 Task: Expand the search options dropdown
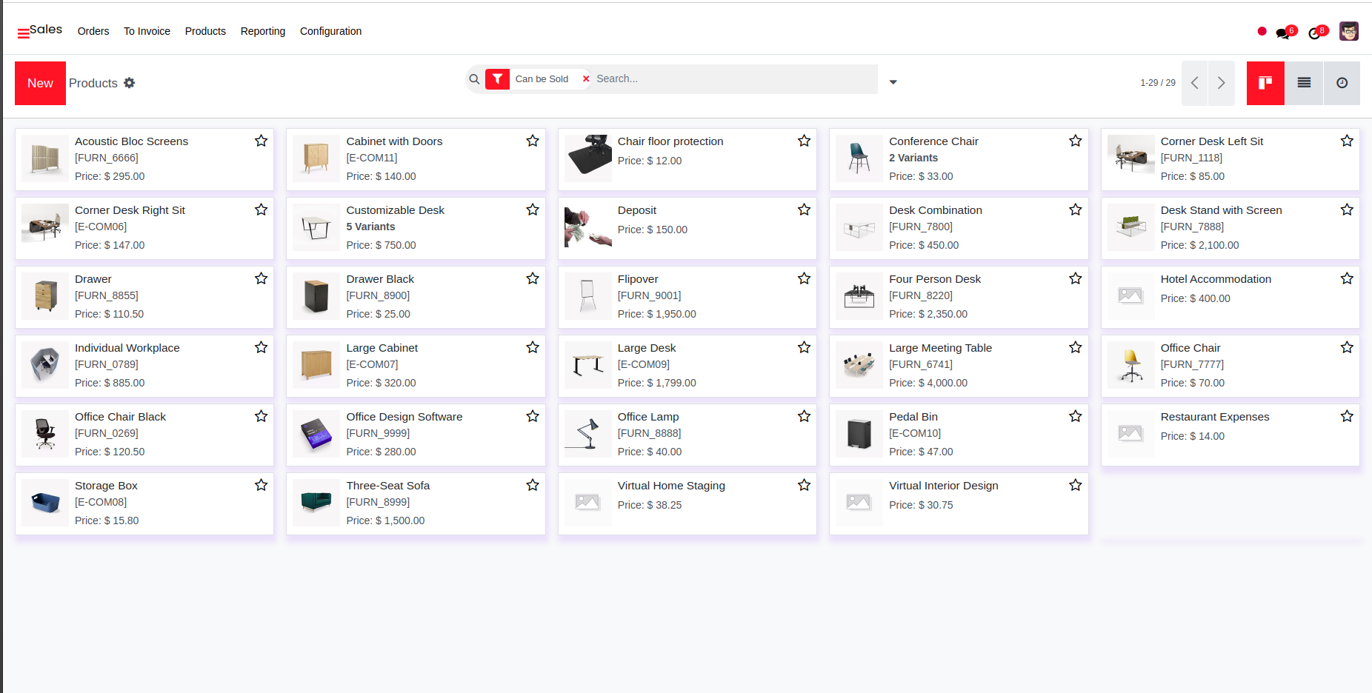(x=893, y=82)
